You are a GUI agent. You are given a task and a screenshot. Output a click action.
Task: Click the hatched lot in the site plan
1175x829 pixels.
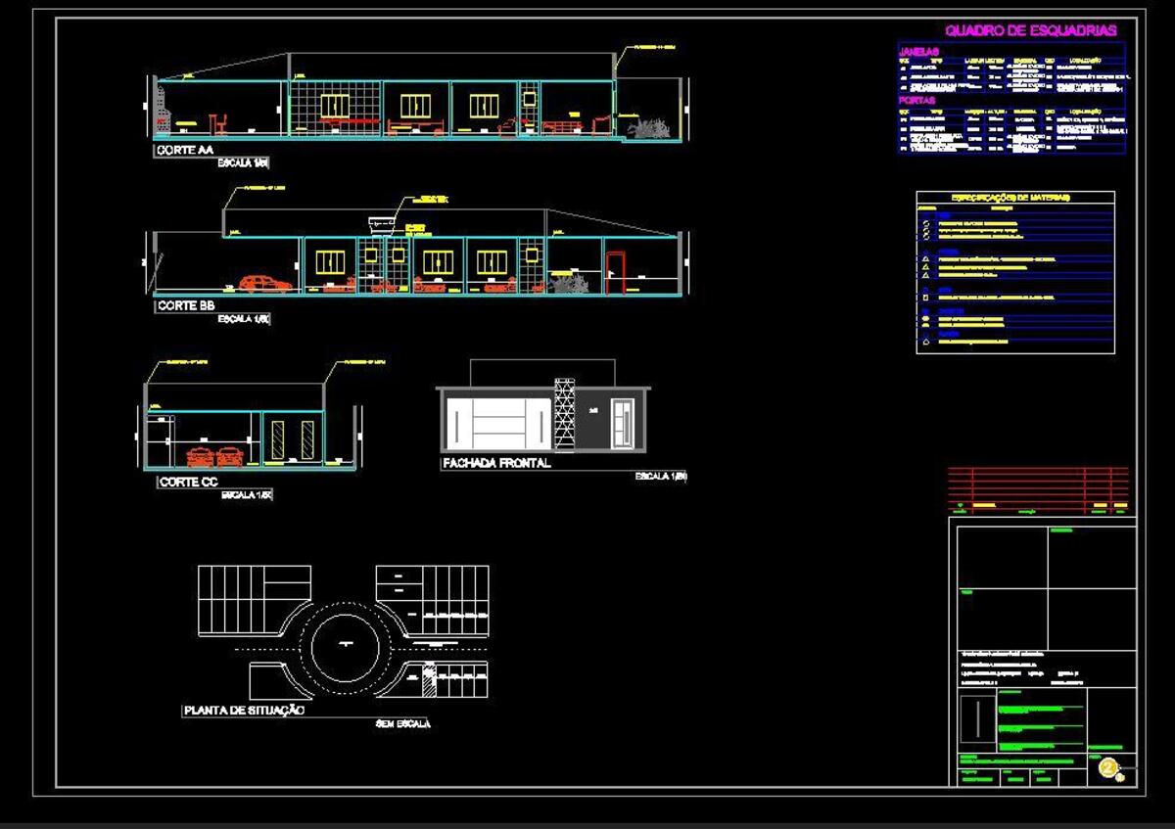point(429,682)
